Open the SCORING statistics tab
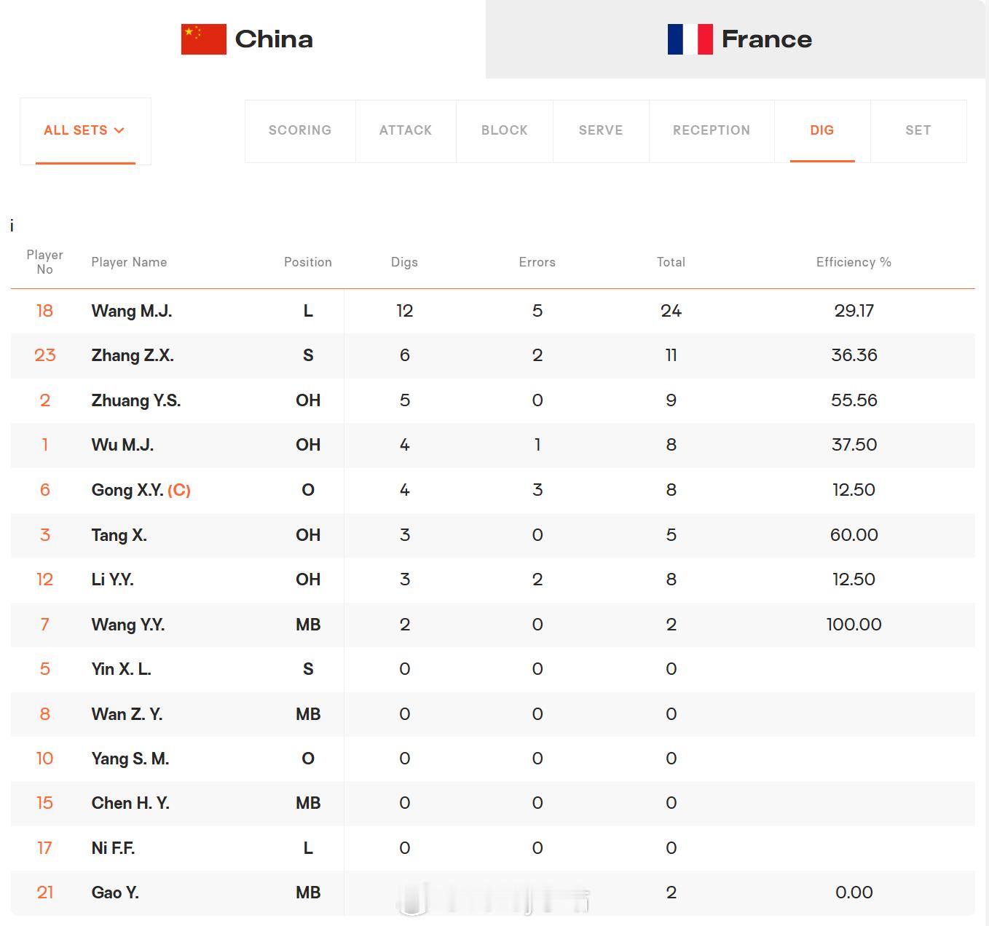The height and width of the screenshot is (926, 989). point(300,130)
